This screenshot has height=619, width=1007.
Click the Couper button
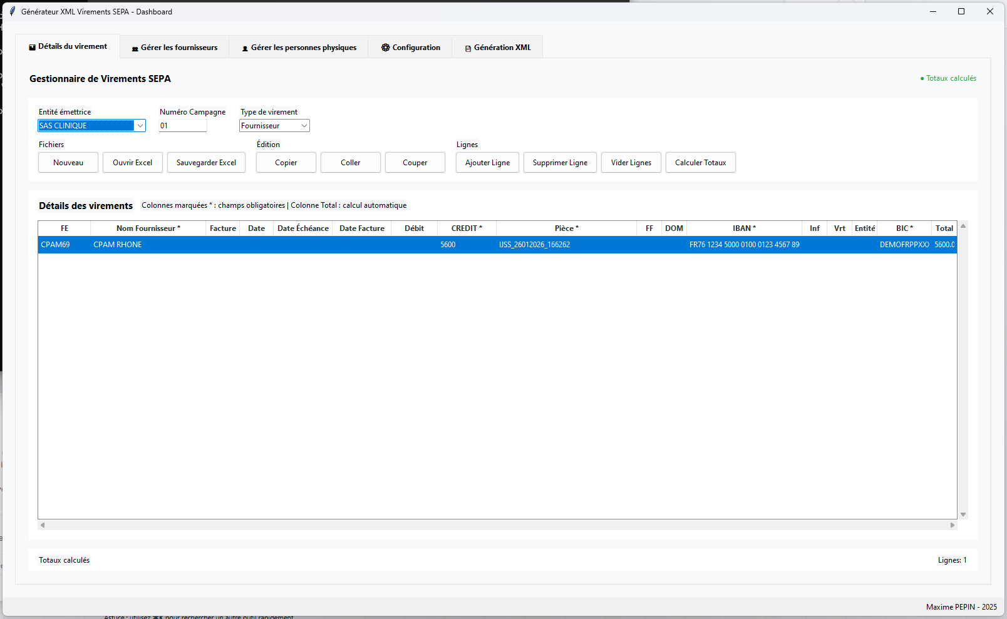(415, 163)
